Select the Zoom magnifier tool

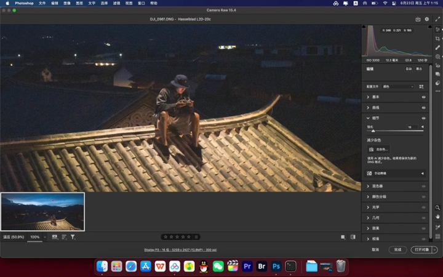pos(437,208)
